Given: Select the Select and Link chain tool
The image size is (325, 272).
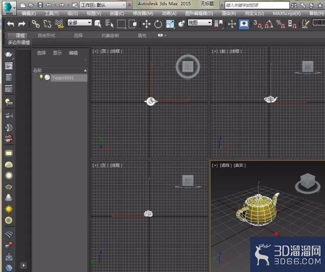Looking at the screenshot, I should point(36,24).
